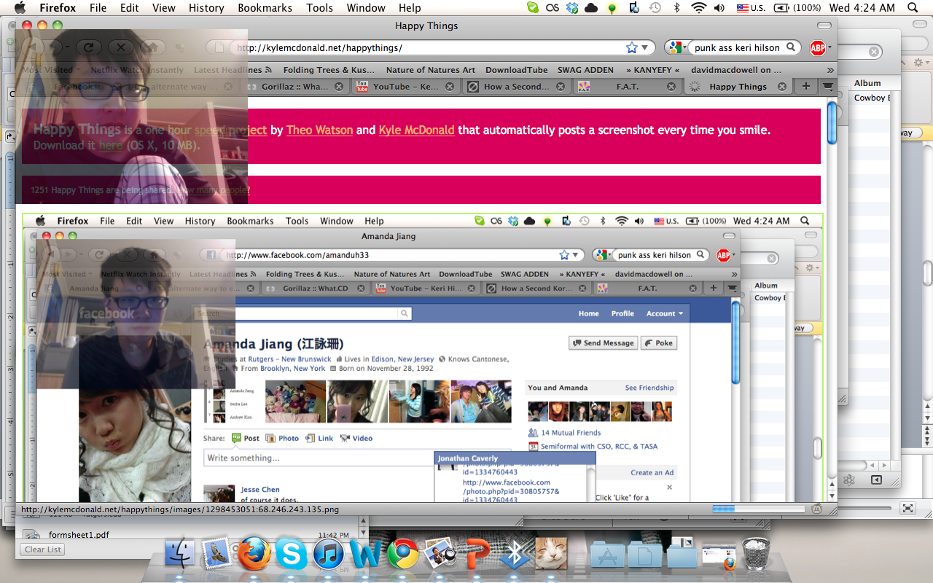The height and width of the screenshot is (583, 933).
Task: Toggle bookmark star in kylemcdonald.net address bar
Action: [x=631, y=48]
